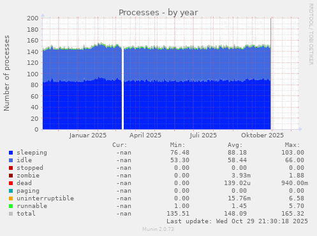Image resolution: width=317 pixels, height=236 pixels.
Task: Click the 'Avg:' column header
Action: click(x=235, y=145)
